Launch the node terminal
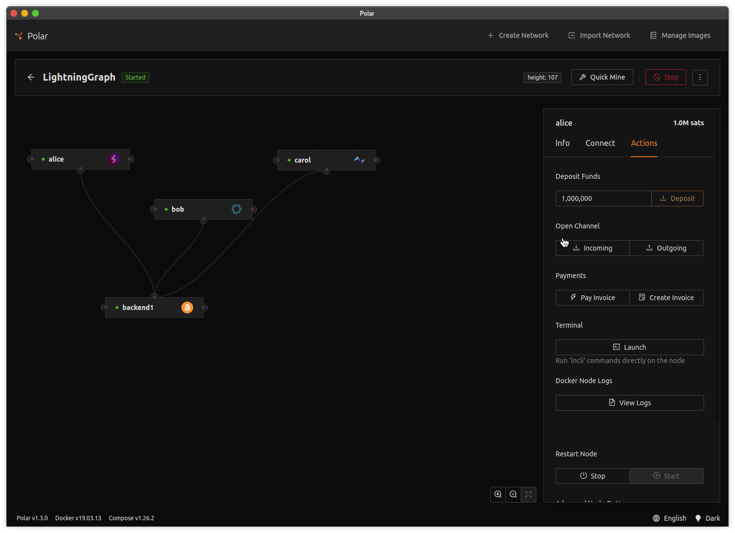The height and width of the screenshot is (533, 735). pyautogui.click(x=630, y=347)
